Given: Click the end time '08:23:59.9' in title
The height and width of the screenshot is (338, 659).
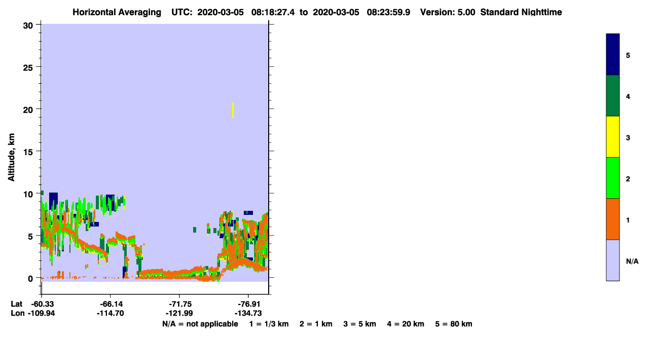Looking at the screenshot, I should [389, 12].
